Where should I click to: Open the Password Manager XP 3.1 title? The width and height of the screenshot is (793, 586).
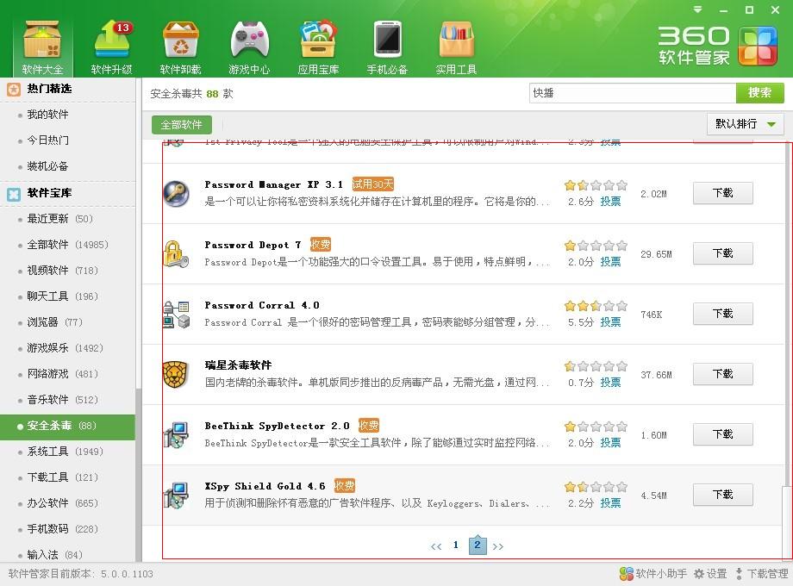273,184
